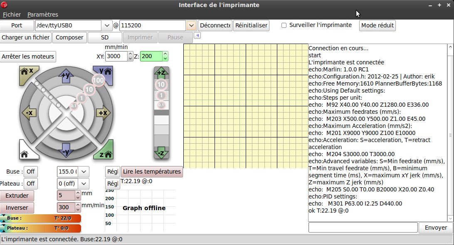Move left using the -x arrow
454x245 pixels.
click(29, 113)
